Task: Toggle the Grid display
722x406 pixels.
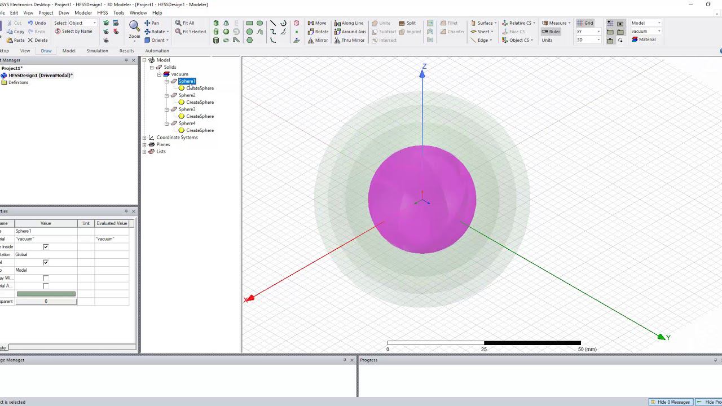Action: pyautogui.click(x=585, y=23)
